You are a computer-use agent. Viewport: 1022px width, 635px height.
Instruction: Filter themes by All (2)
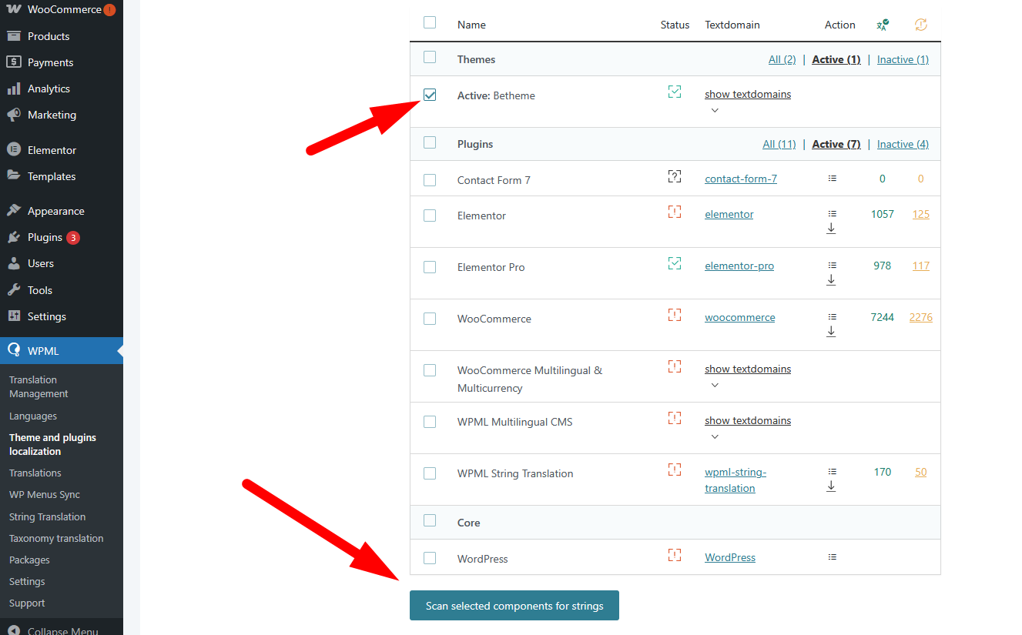point(782,59)
